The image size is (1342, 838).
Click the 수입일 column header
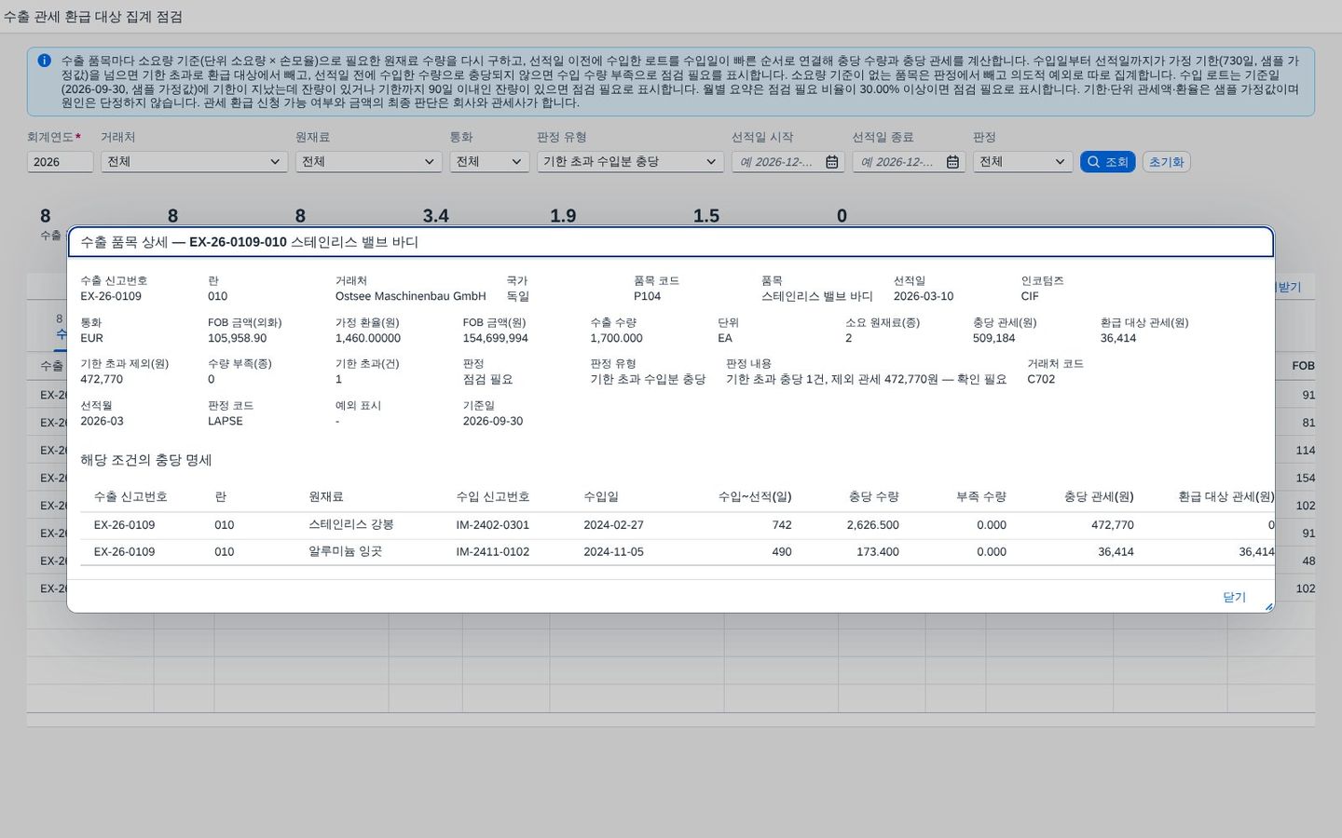[601, 497]
